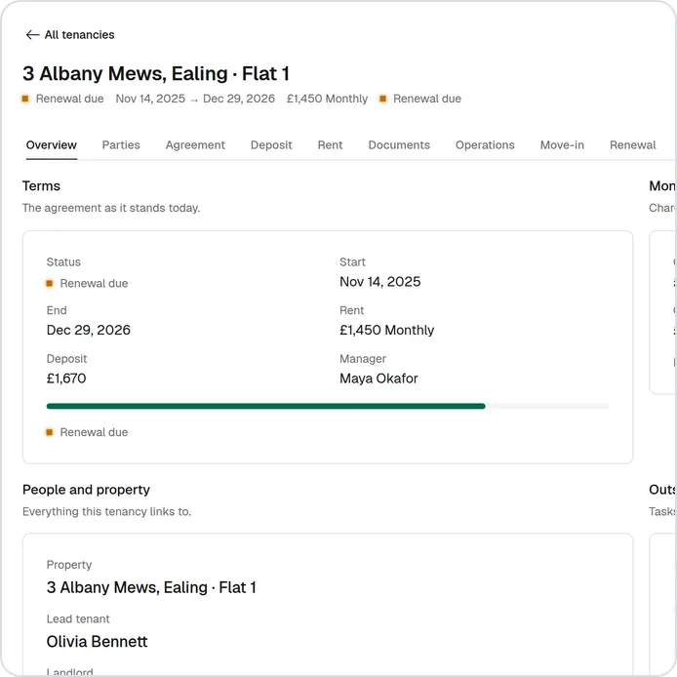This screenshot has height=677, width=677.
Task: Select the Deposit tab
Action: (x=271, y=145)
